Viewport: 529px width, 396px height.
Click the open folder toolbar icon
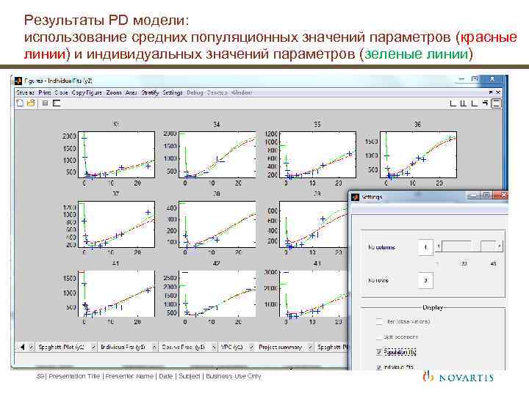31,103
